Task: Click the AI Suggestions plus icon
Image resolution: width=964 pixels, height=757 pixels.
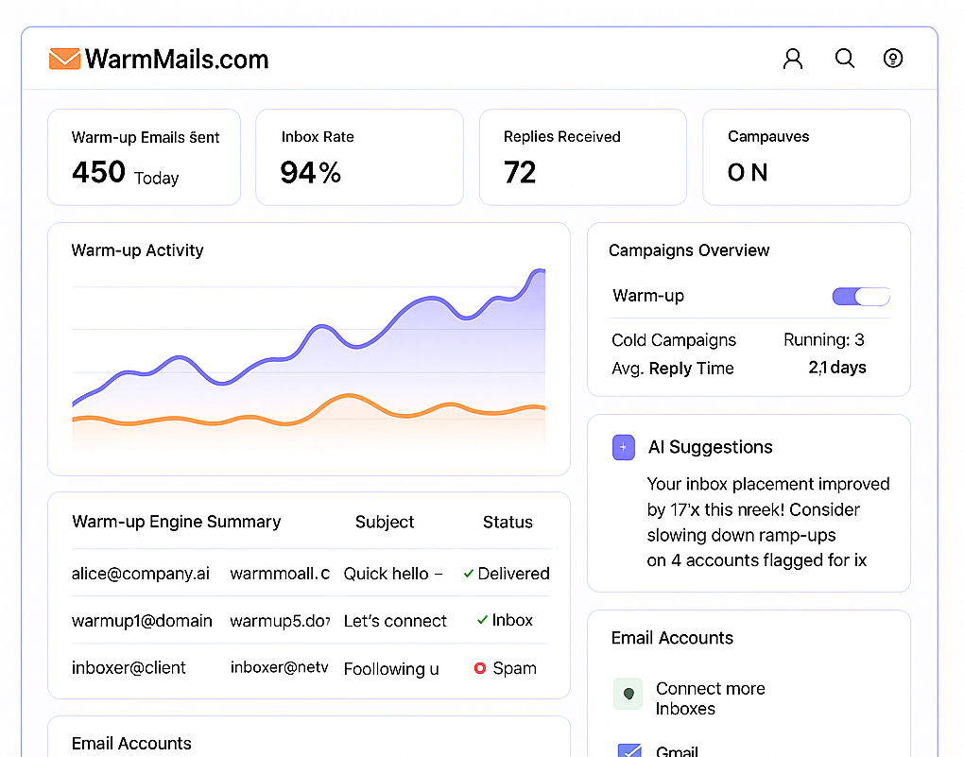Action: (623, 447)
